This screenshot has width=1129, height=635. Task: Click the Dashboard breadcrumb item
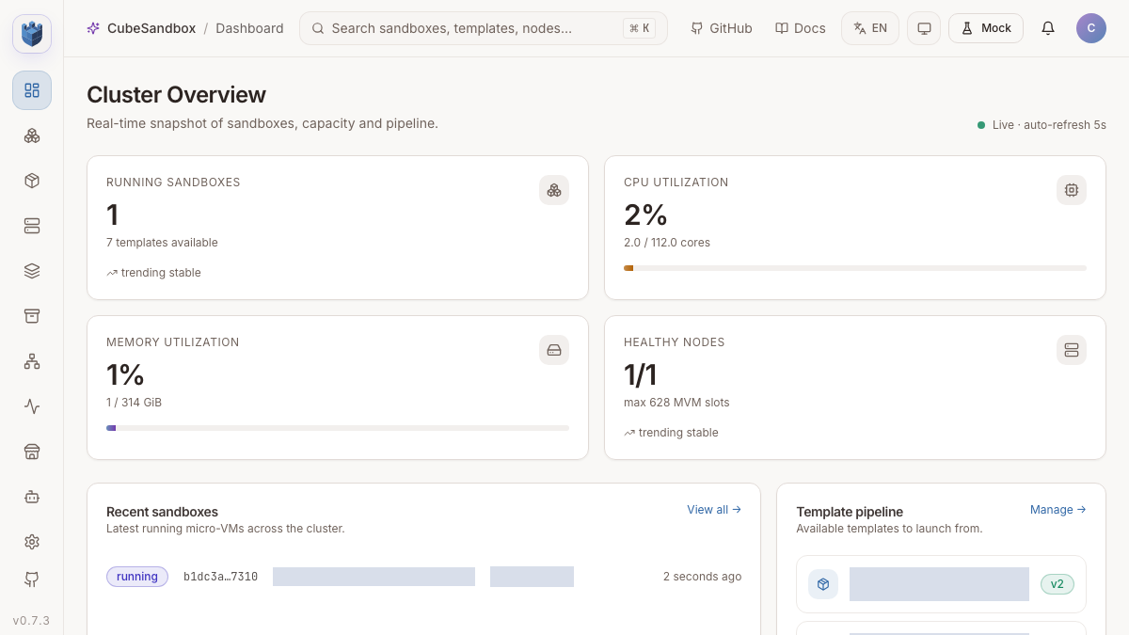(249, 28)
